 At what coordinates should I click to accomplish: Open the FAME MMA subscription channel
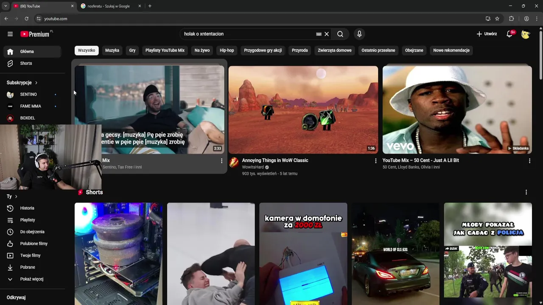point(33,106)
